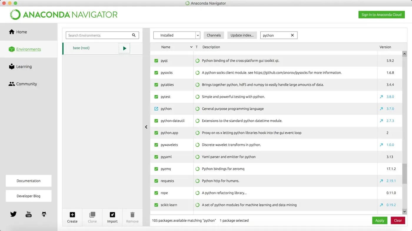Click the Anaconda Navigator logo
The width and height of the screenshot is (412, 231).
click(x=64, y=14)
